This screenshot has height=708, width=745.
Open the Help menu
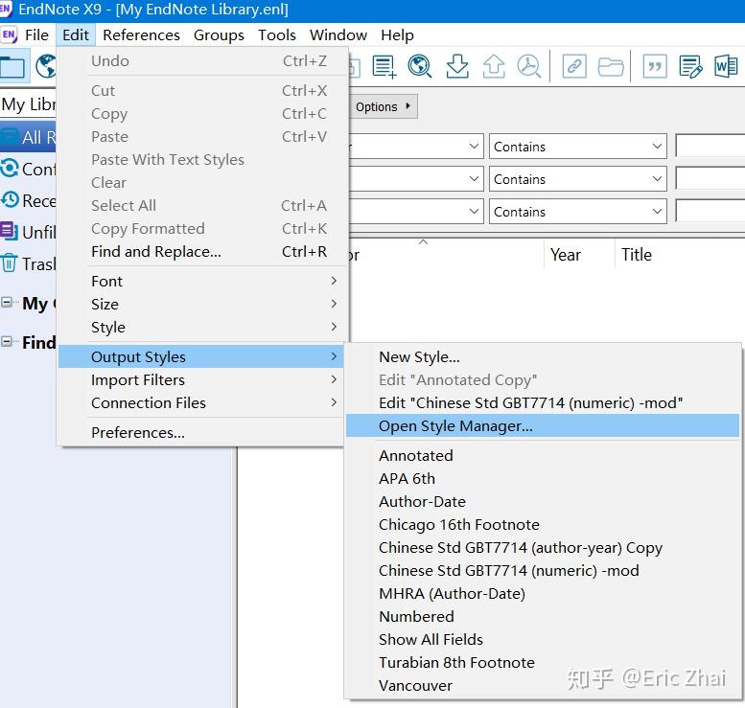click(397, 34)
